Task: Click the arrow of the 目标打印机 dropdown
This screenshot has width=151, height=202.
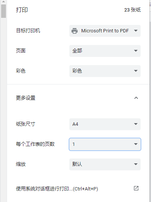Action: (x=136, y=31)
